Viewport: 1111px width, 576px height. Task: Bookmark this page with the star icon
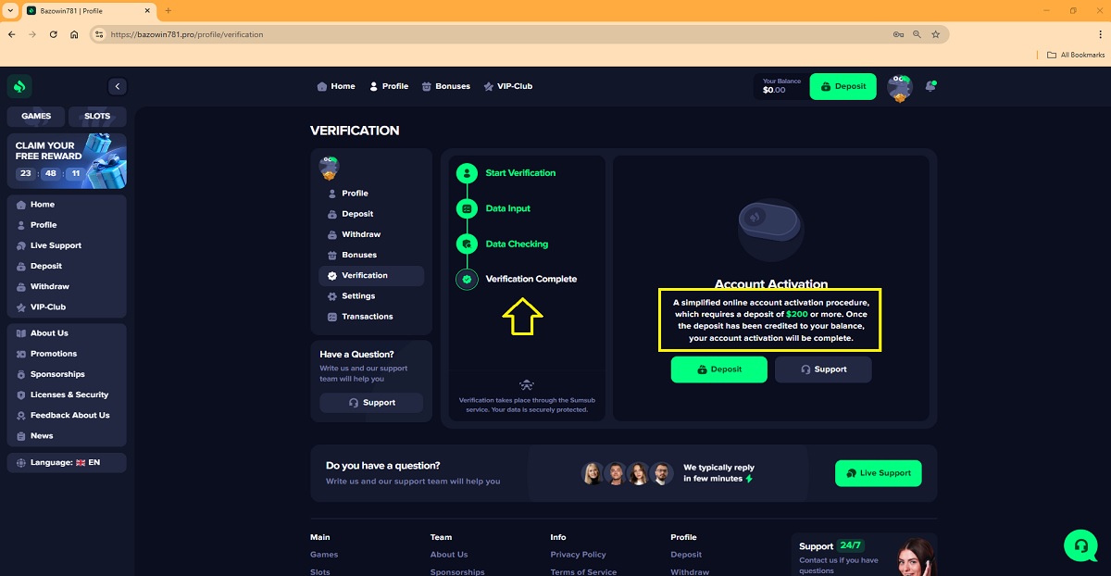pyautogui.click(x=935, y=34)
